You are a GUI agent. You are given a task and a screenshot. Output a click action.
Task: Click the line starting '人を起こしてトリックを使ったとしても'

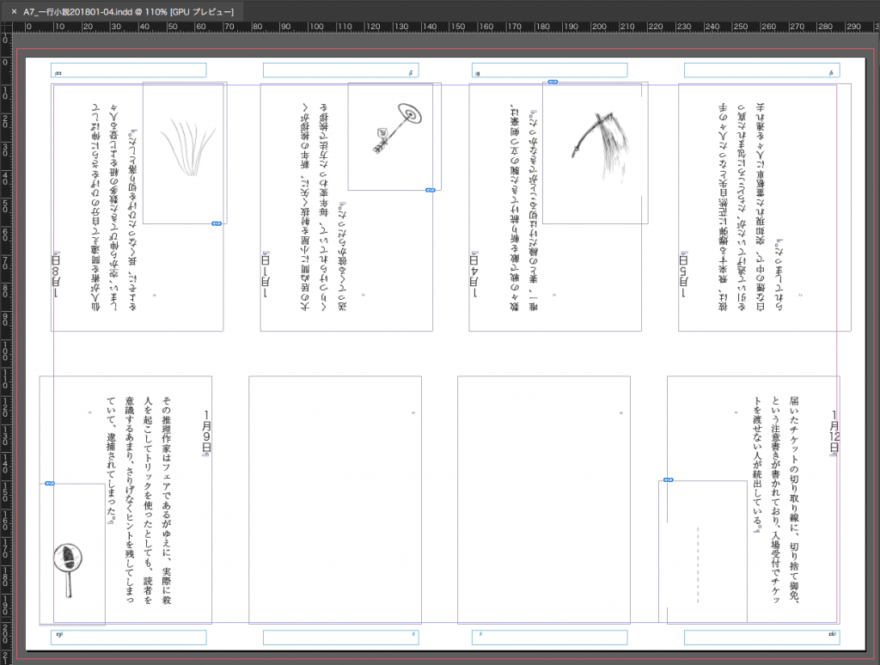(x=148, y=501)
